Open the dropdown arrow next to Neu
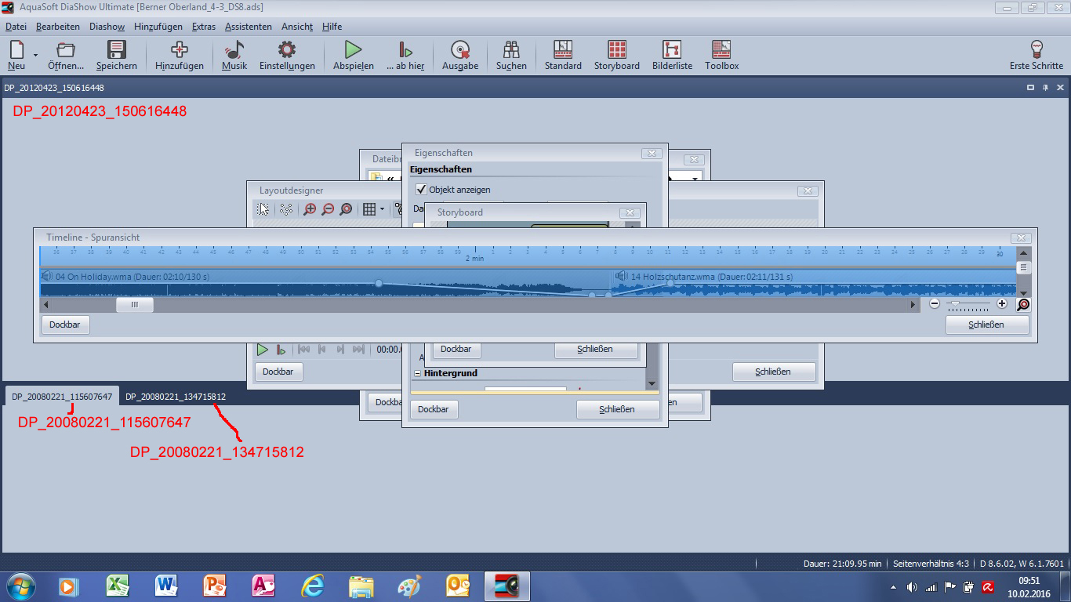This screenshot has width=1071, height=602. tap(35, 54)
